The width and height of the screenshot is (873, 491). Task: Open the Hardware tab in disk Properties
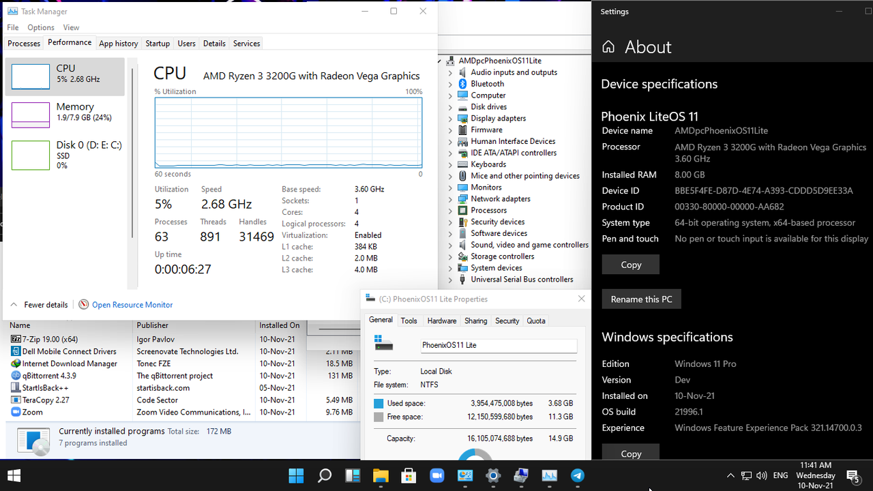pos(442,321)
